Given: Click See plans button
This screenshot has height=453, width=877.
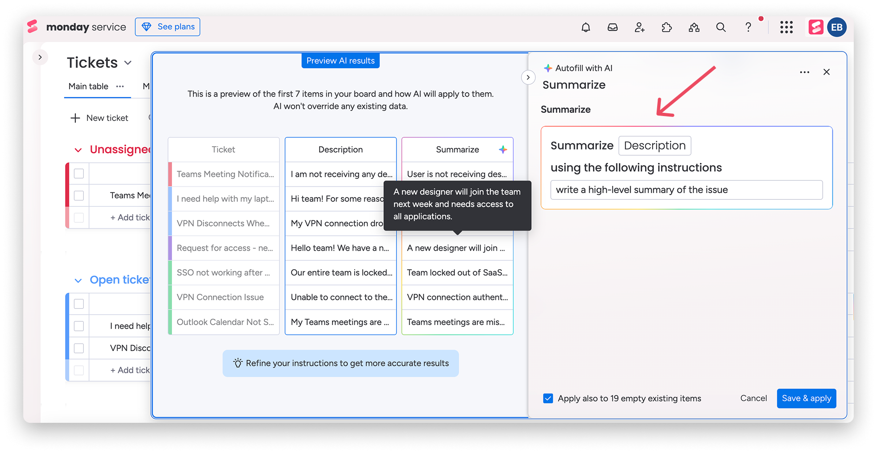Looking at the screenshot, I should point(167,27).
